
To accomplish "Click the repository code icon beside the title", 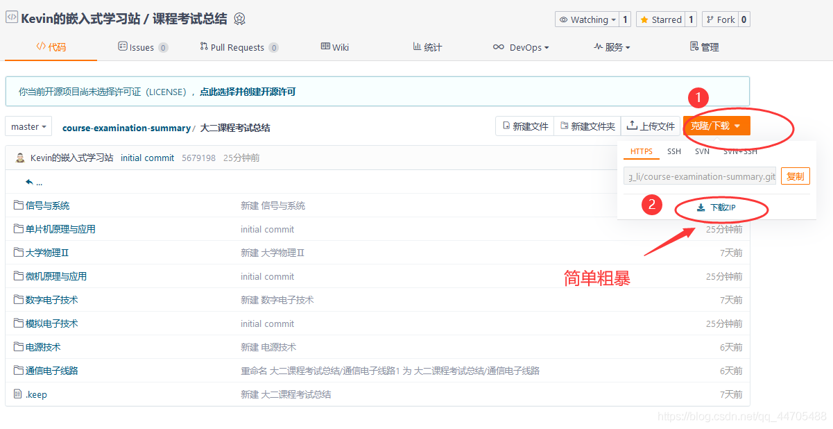I will (x=11, y=18).
